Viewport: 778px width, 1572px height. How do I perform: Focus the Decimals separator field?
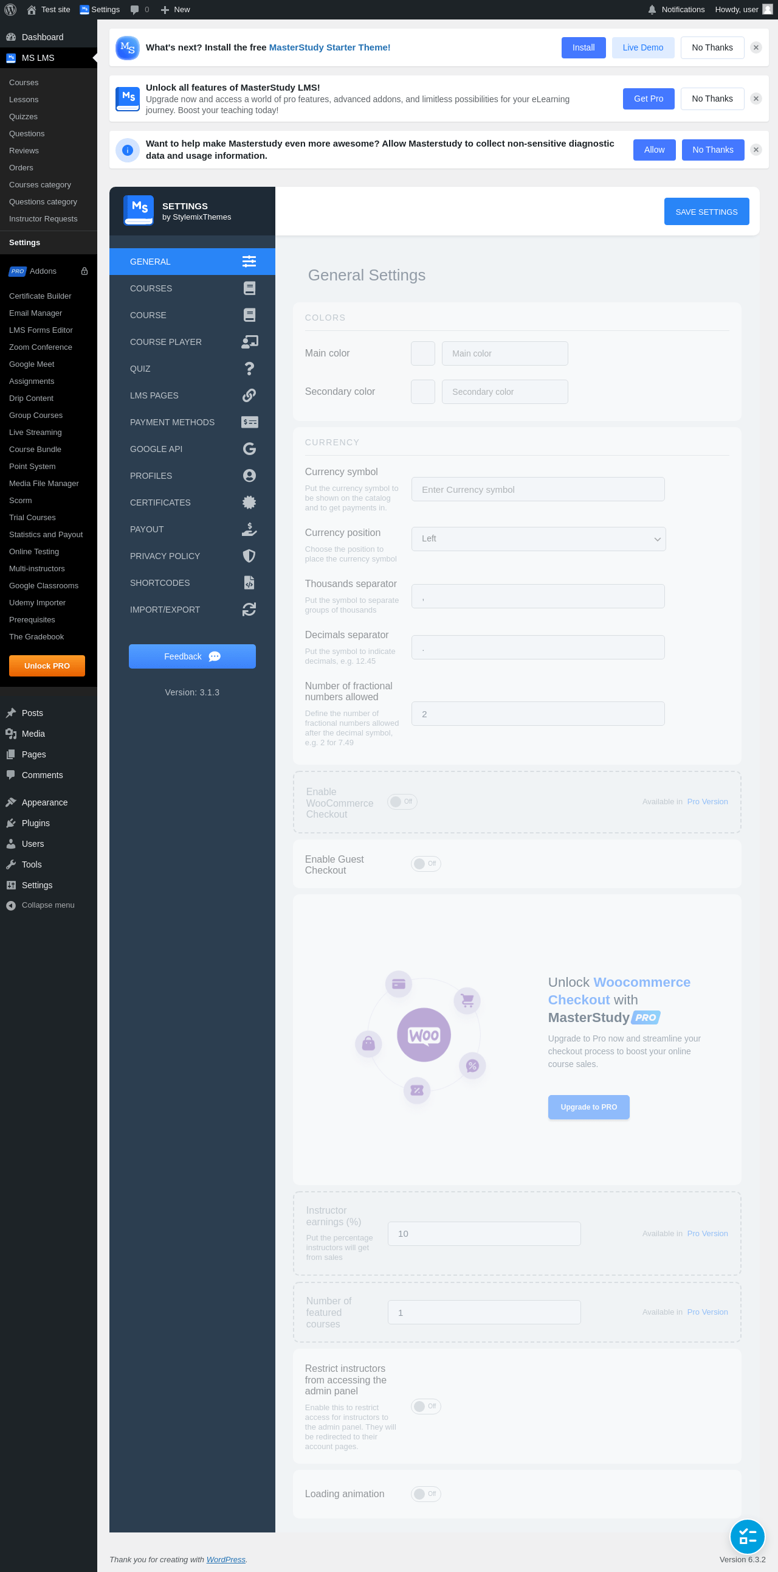click(539, 648)
